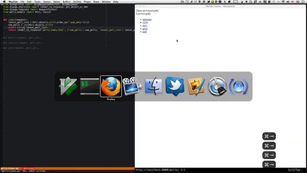Click the localhost:8000/polls/ URL in status bar
The width and height of the screenshot is (307, 173).
tap(157, 170)
